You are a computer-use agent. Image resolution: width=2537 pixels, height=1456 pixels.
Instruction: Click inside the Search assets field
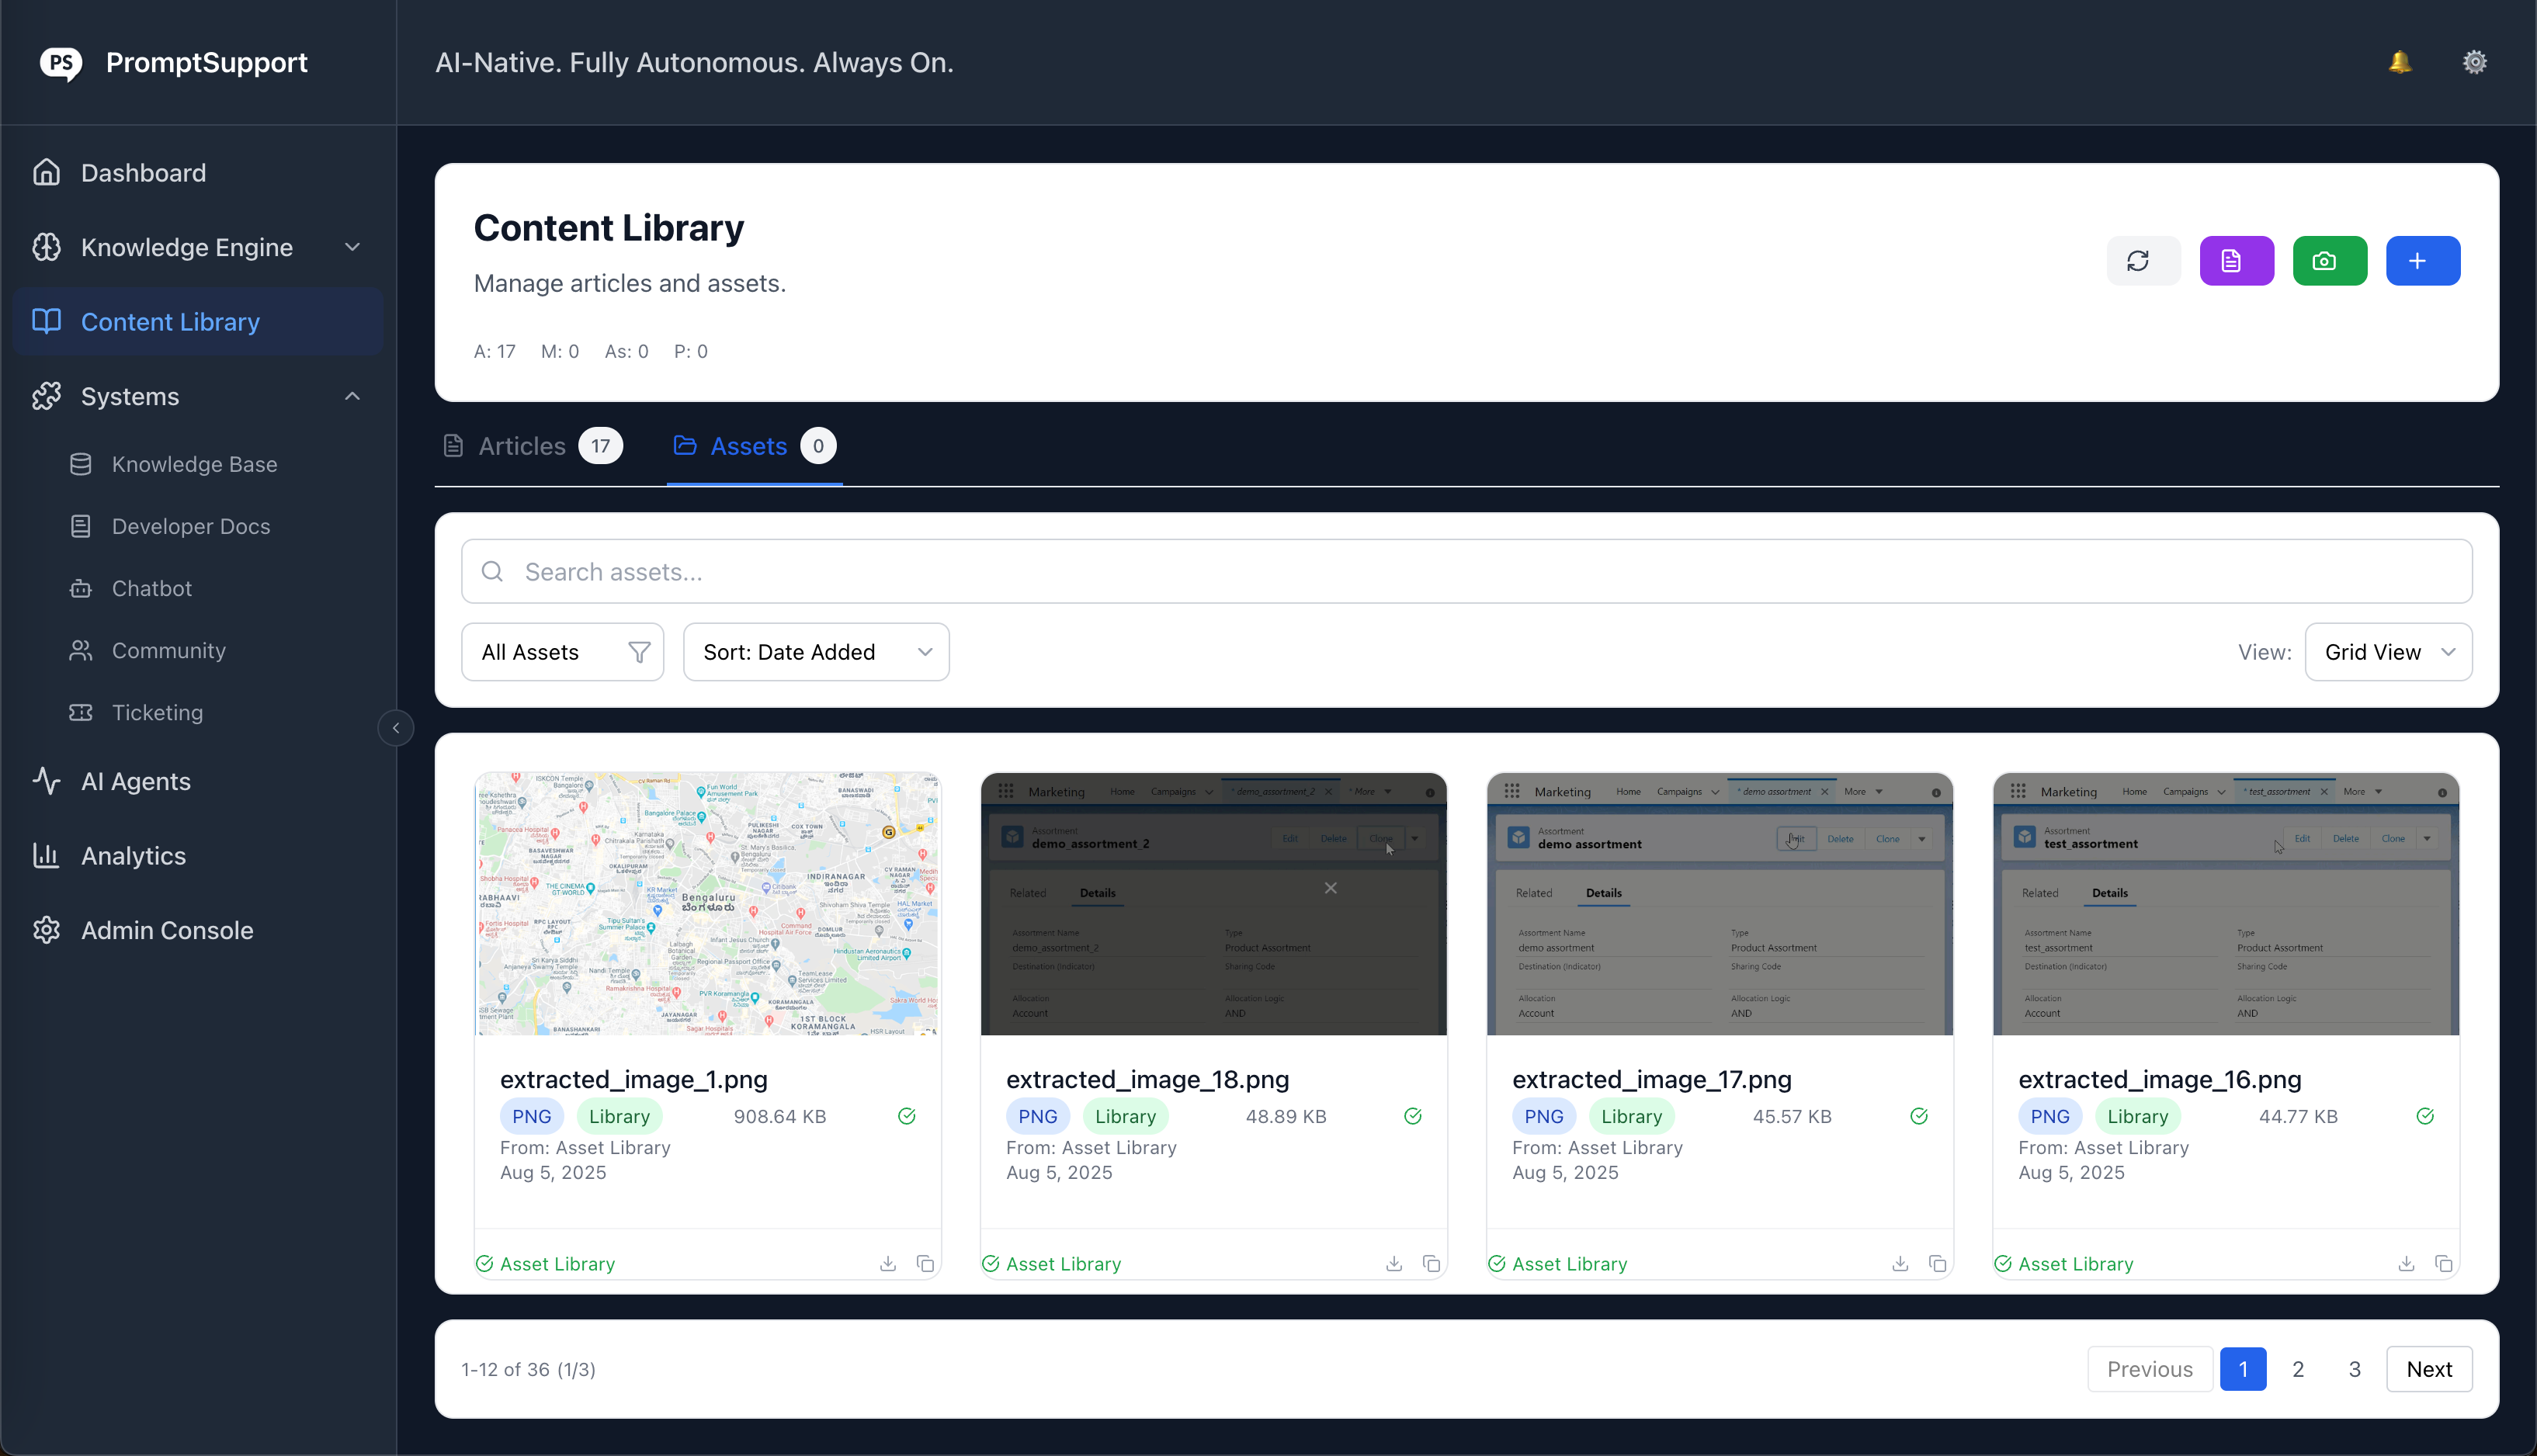click(1000, 571)
